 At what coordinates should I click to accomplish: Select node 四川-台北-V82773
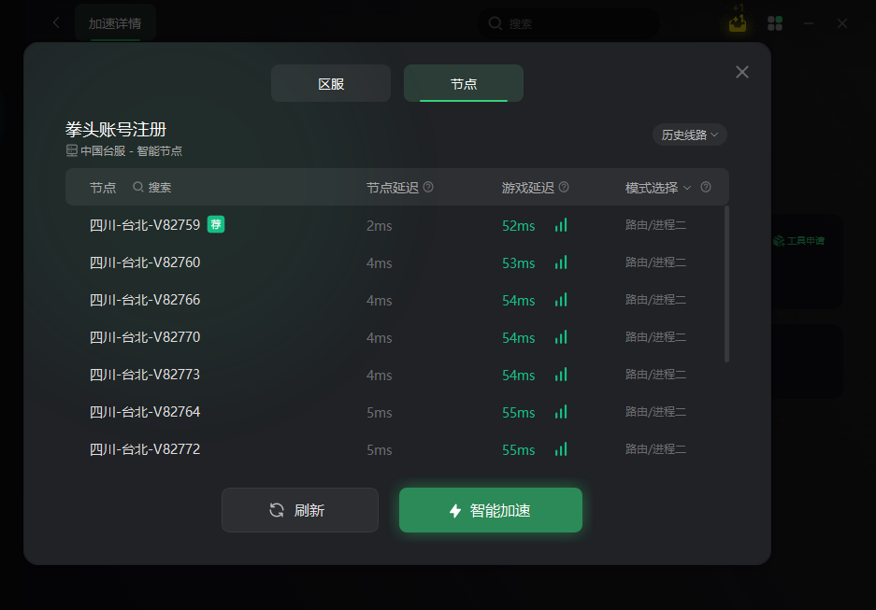pyautogui.click(x=145, y=375)
